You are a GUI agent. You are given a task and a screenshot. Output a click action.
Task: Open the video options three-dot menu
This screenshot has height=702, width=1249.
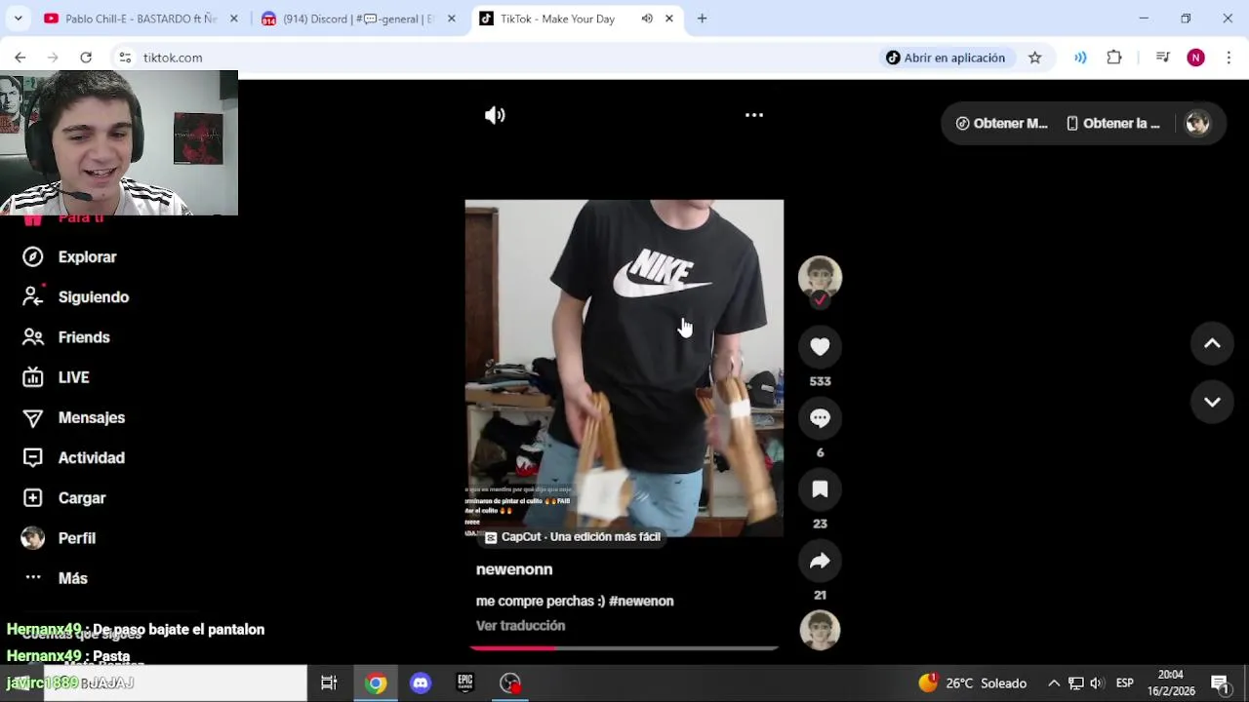tap(754, 115)
